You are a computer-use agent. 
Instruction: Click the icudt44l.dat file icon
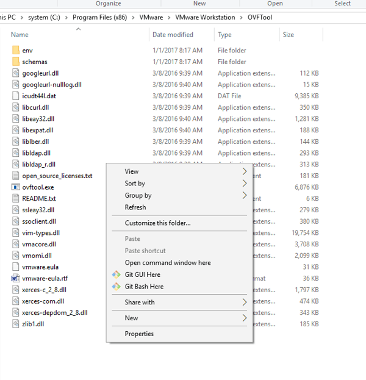pos(15,96)
